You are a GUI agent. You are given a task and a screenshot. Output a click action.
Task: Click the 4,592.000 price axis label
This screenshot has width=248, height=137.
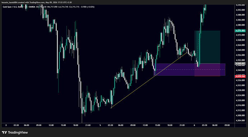tap(240, 10)
